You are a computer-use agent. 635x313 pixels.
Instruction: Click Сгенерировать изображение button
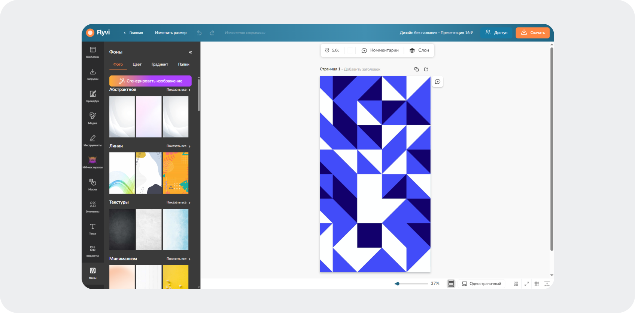click(151, 81)
